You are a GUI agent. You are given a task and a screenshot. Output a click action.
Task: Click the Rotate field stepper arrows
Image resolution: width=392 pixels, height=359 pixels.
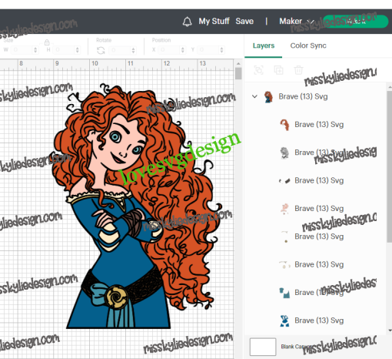(x=133, y=50)
